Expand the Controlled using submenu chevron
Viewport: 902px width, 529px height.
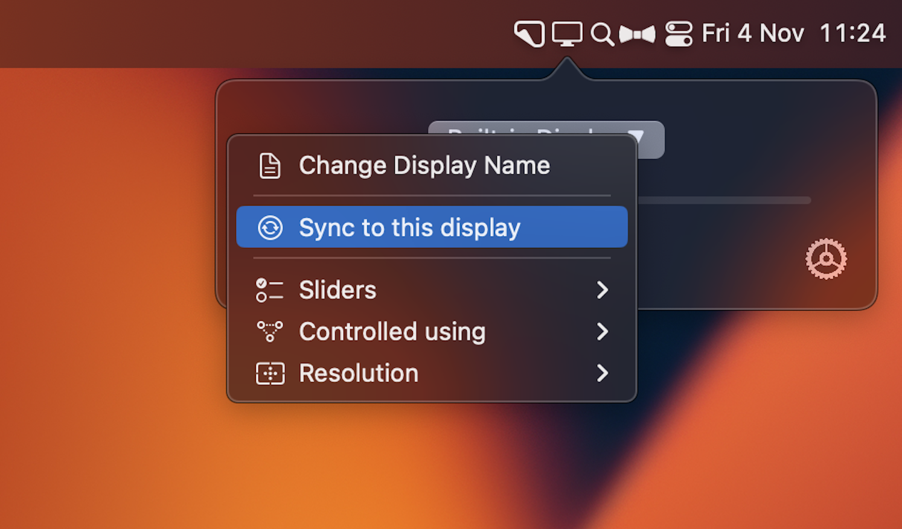click(x=602, y=331)
